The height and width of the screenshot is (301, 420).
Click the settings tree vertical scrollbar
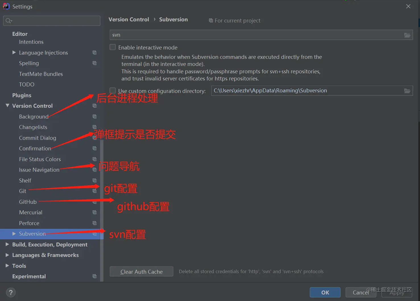pos(102,210)
